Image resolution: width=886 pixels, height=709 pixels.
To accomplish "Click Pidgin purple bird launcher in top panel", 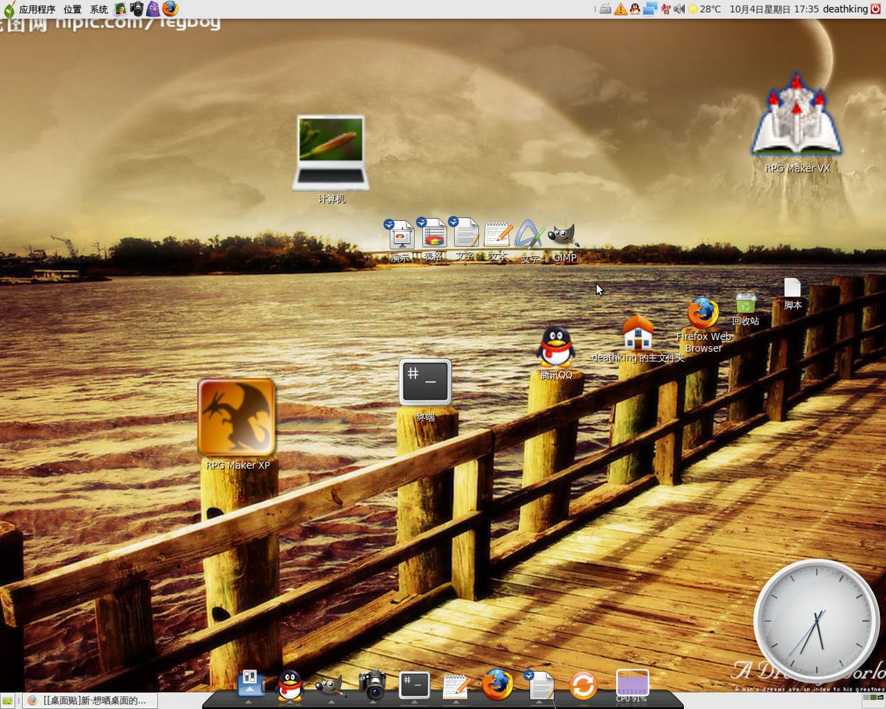I will (x=153, y=9).
